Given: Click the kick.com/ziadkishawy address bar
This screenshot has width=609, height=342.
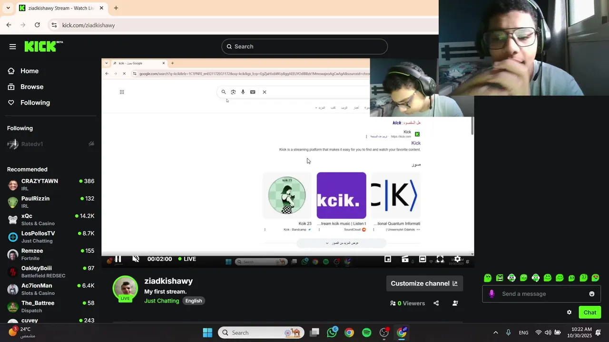Looking at the screenshot, I should tap(88, 25).
